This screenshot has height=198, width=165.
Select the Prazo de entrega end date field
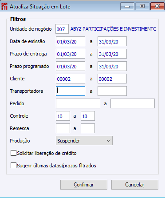112,54
